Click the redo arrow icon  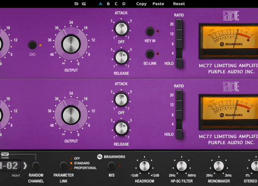(84, 4)
